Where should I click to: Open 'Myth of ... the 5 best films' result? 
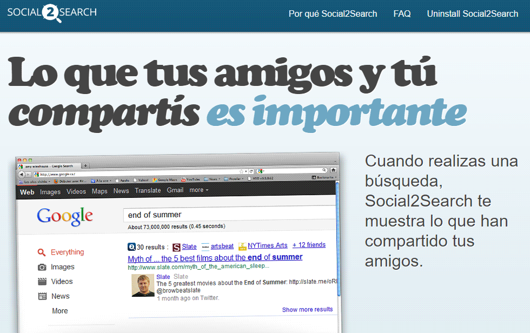[215, 258]
